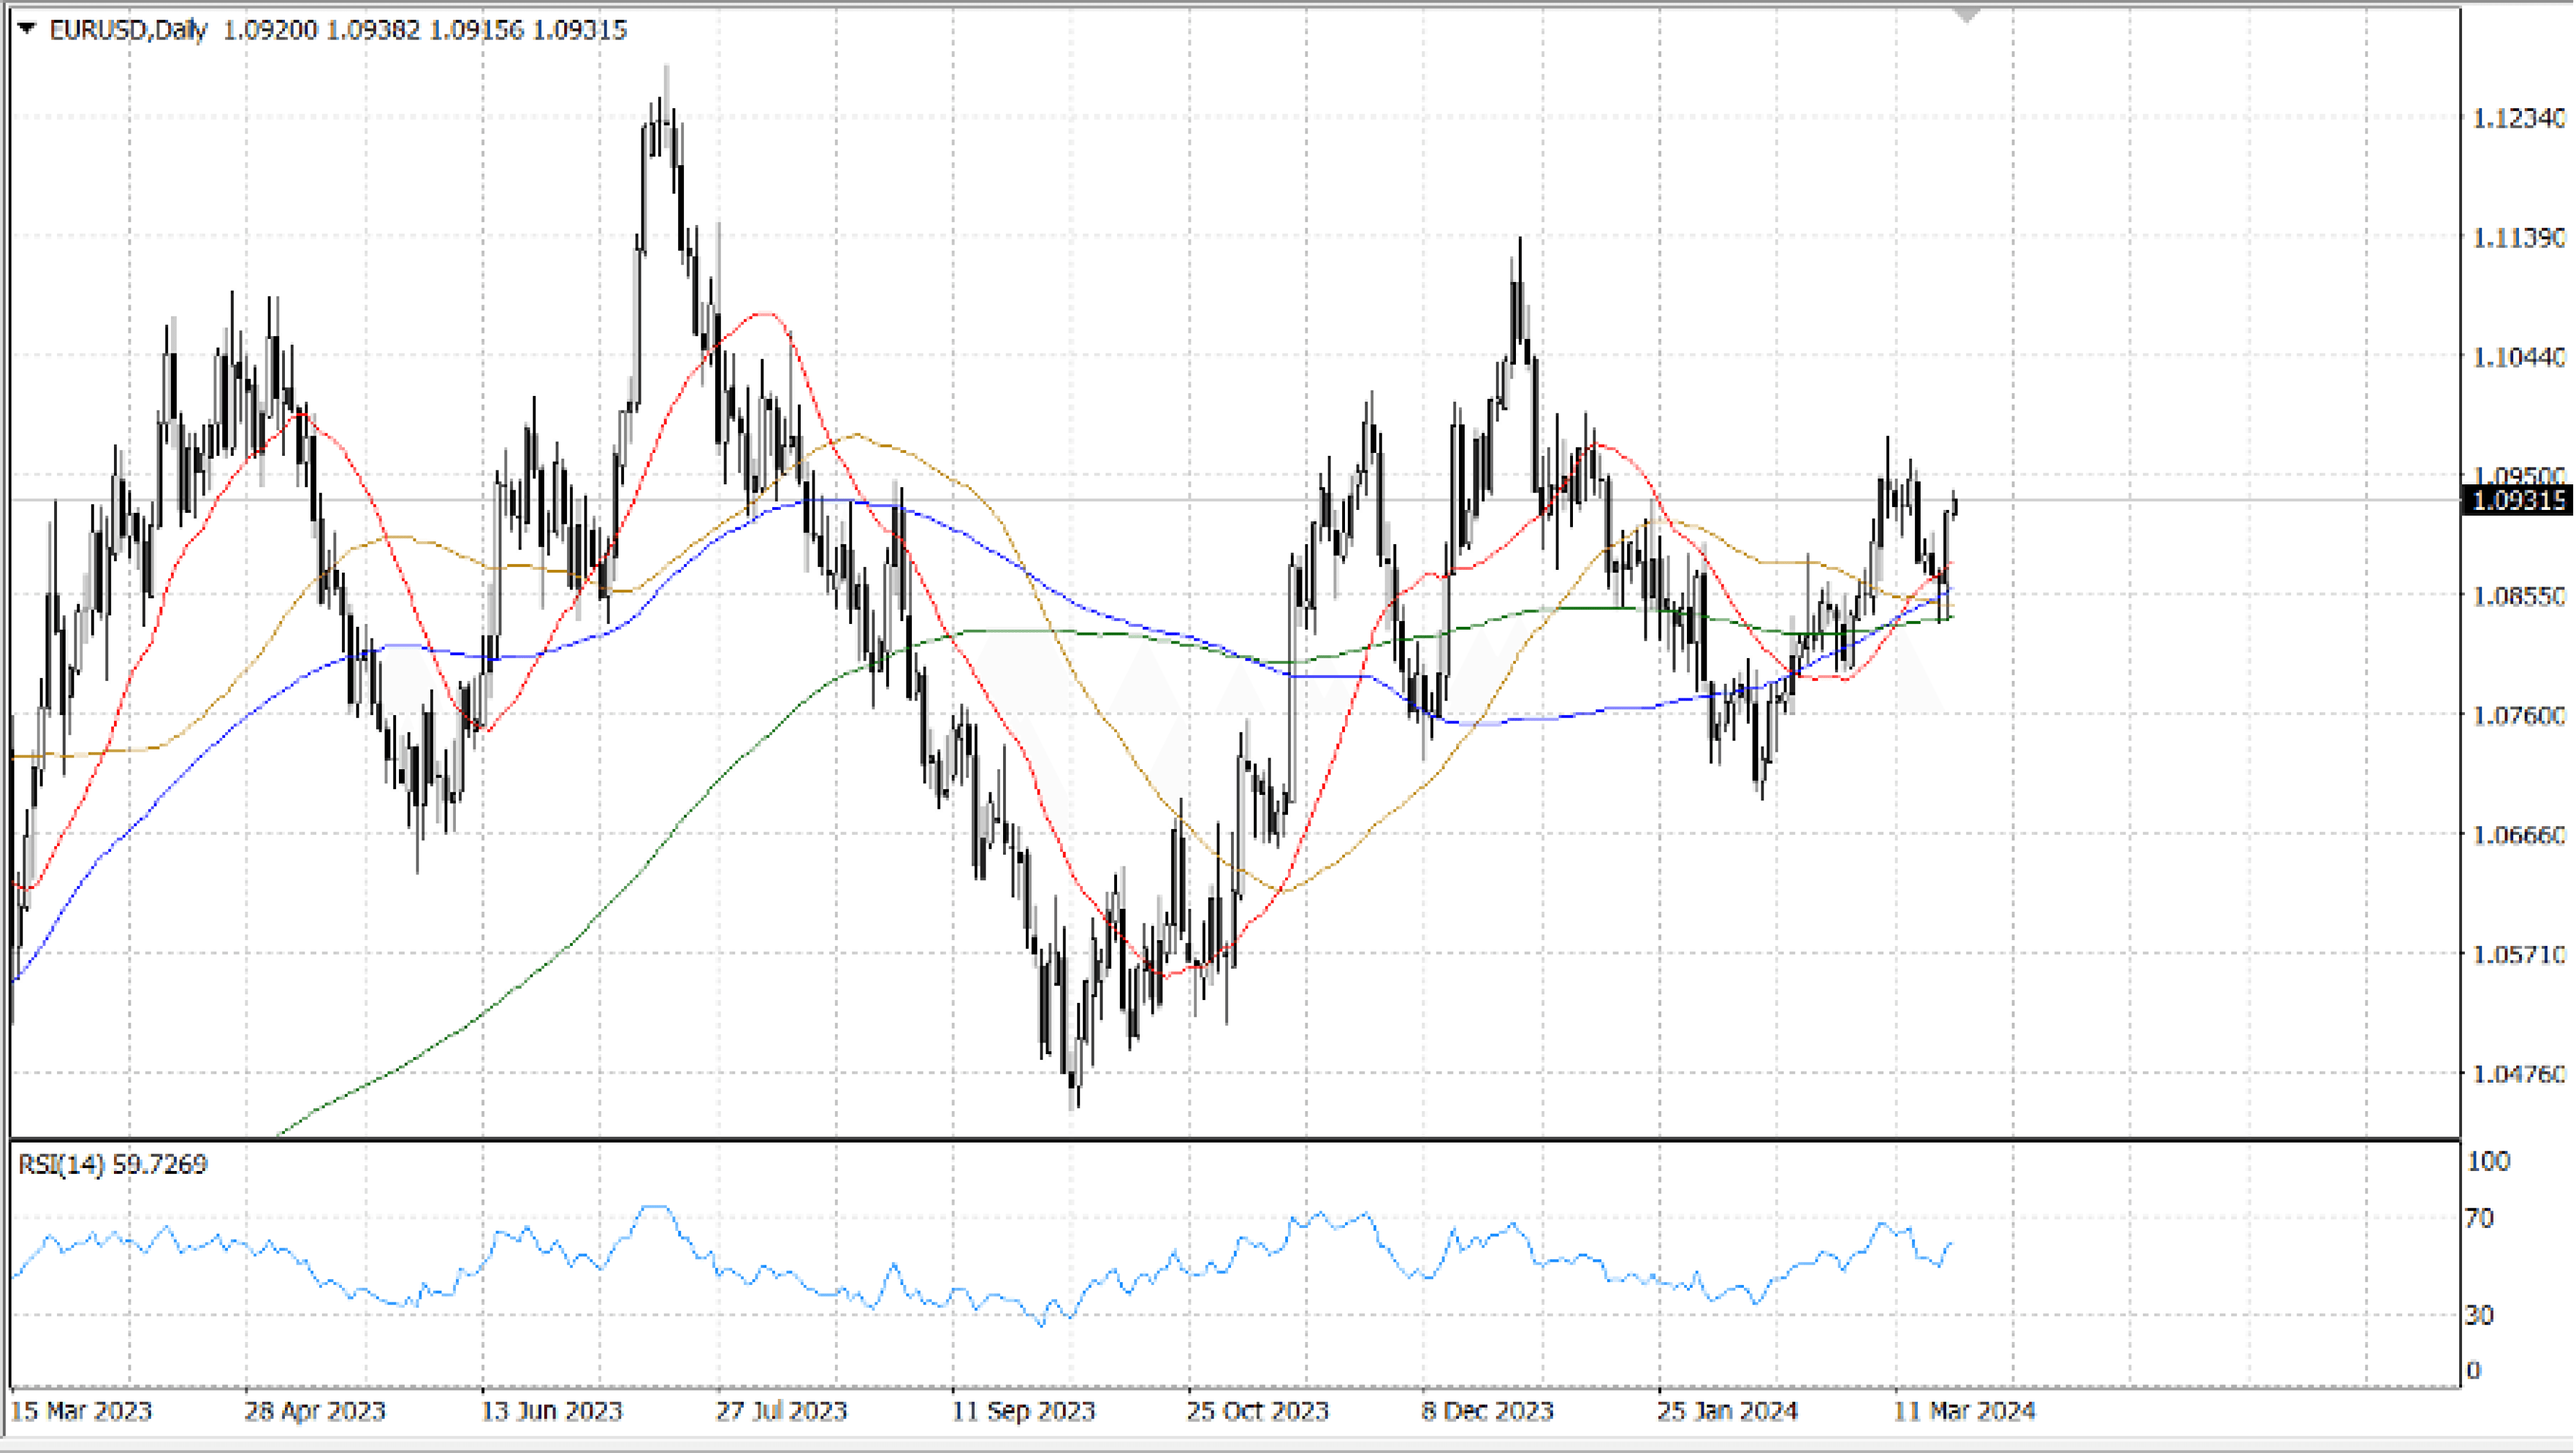Screen dimensions: 2576x1453
Task: Click the RSI 100 scale label
Action: pos(2488,1161)
